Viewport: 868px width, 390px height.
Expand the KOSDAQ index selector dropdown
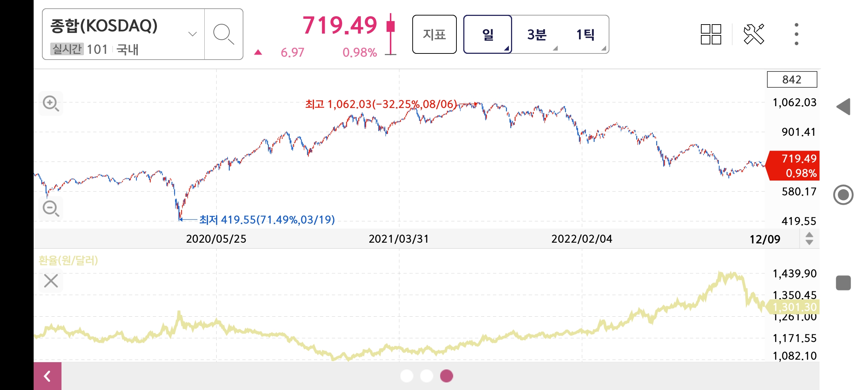point(192,34)
